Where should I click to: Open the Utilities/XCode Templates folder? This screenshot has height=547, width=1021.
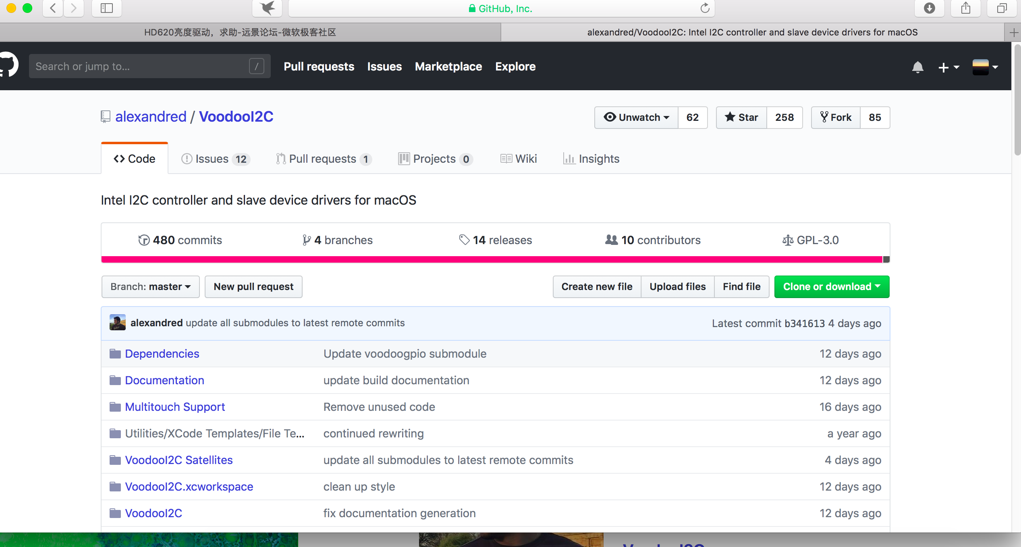point(215,433)
